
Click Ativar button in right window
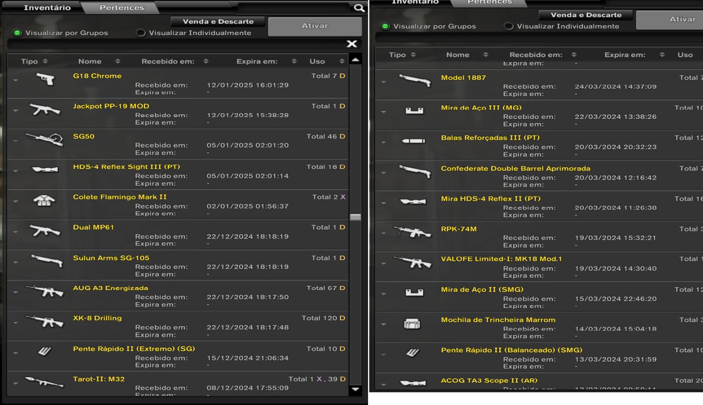pos(669,19)
